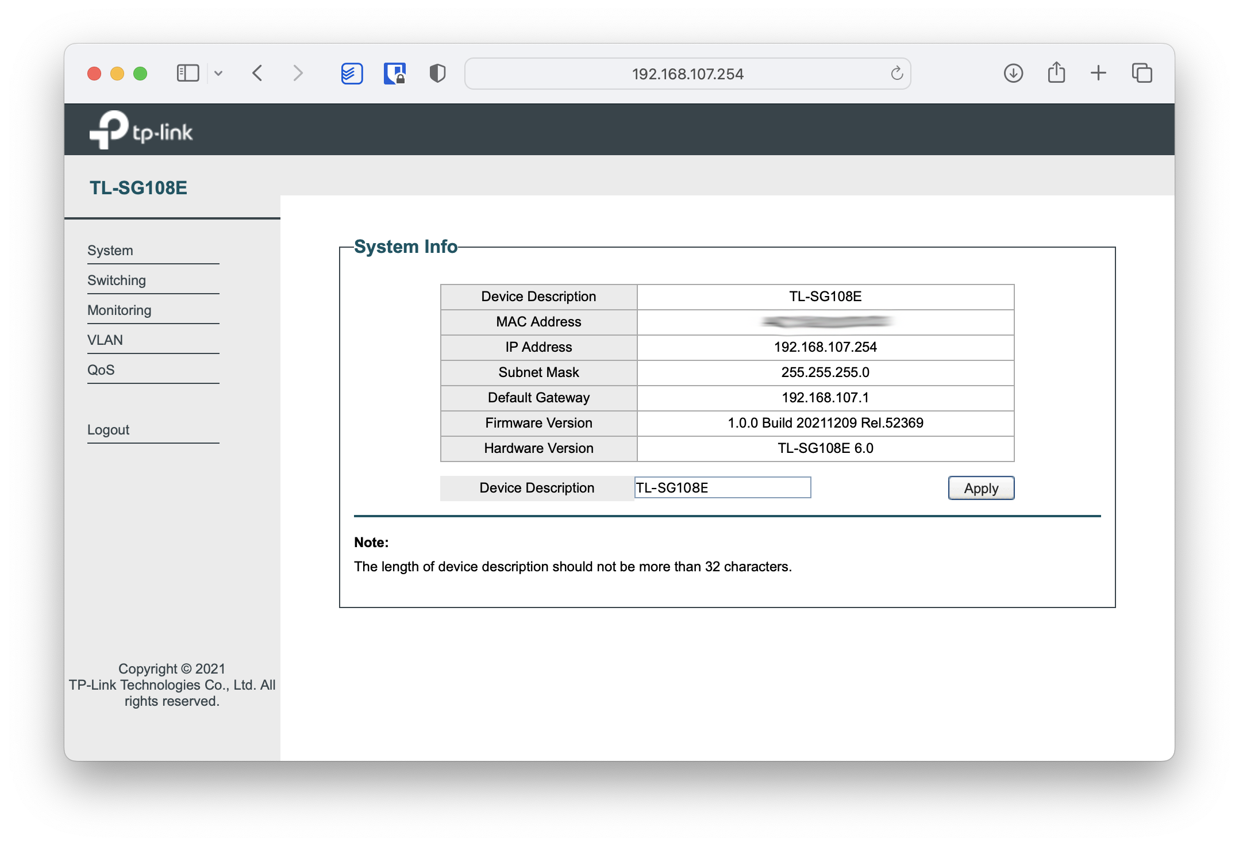Click the Default Gateway label cell
This screenshot has height=846, width=1239.
click(x=538, y=398)
